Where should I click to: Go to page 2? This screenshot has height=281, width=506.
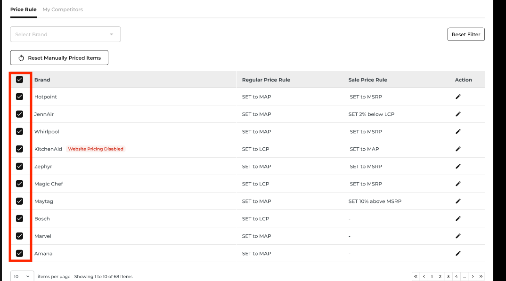click(440, 276)
